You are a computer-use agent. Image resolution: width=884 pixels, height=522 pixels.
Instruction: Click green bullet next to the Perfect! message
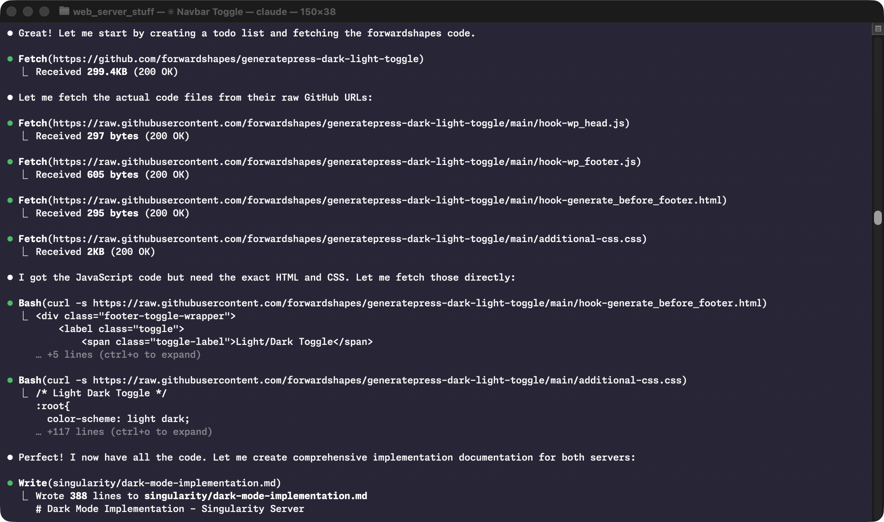[x=10, y=457]
